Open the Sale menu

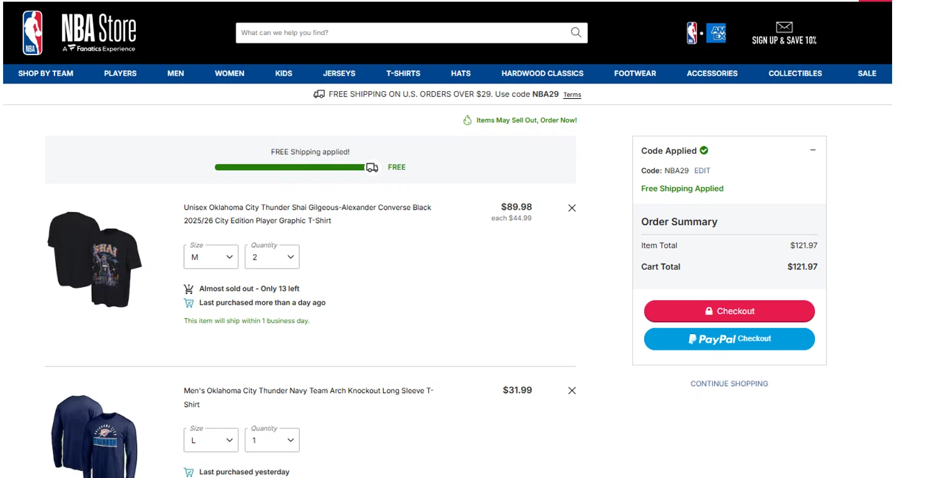point(867,73)
